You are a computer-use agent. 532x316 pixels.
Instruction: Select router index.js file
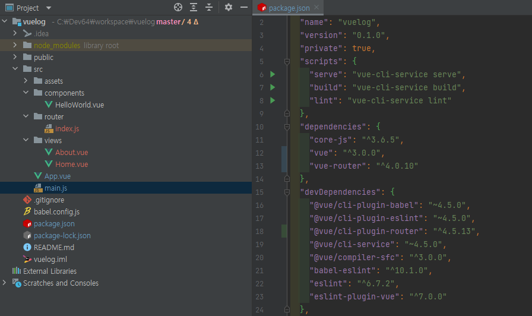(x=67, y=129)
